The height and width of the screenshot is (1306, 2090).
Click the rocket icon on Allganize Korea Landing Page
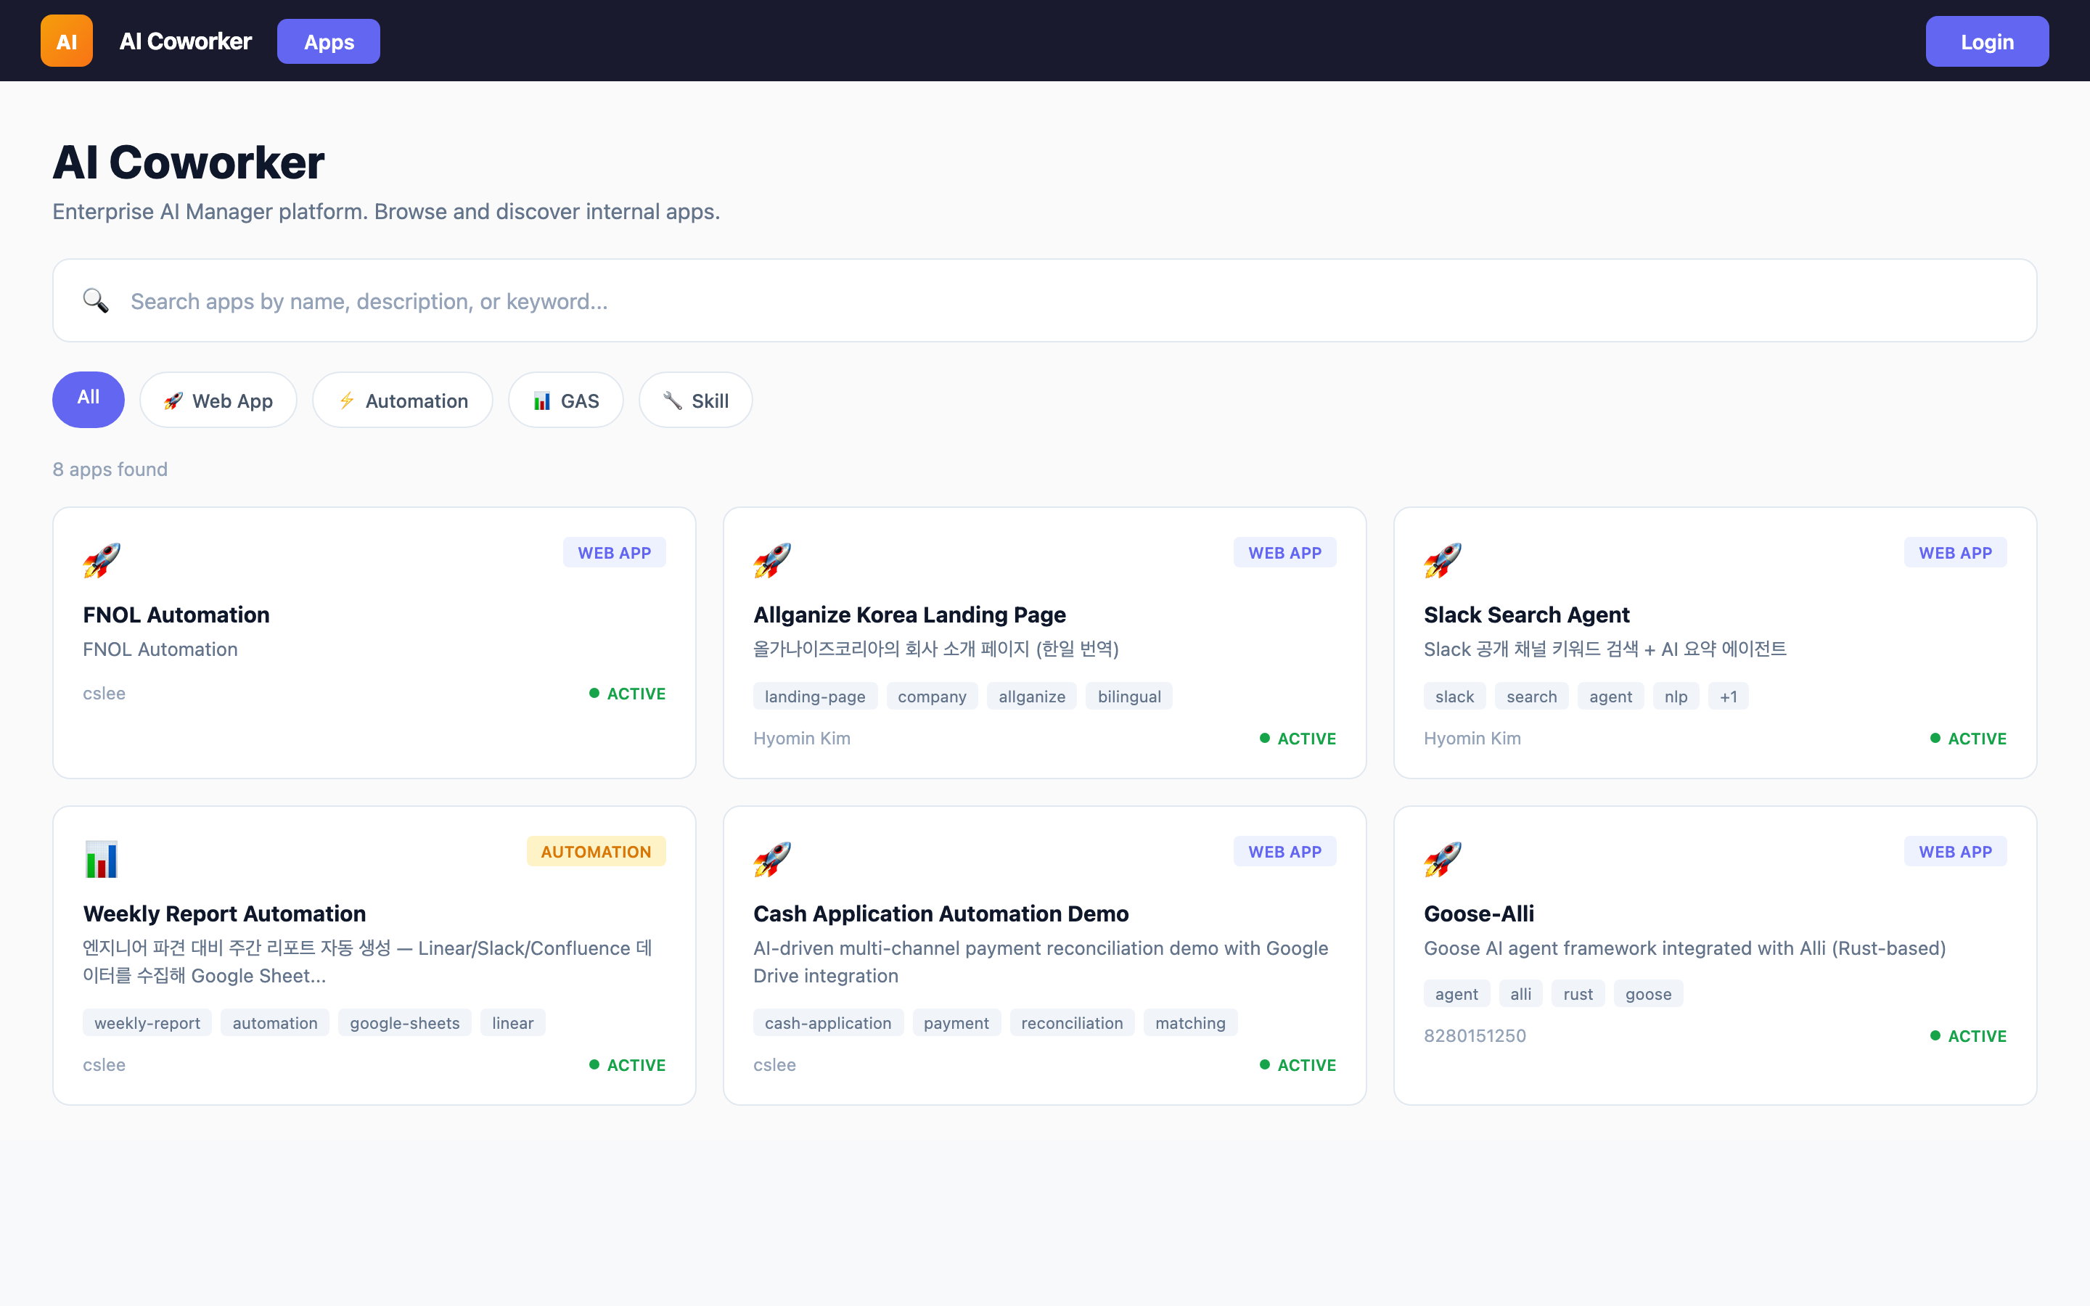pos(772,559)
